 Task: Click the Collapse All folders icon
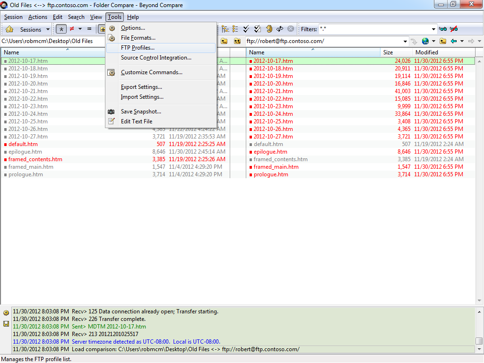235,29
